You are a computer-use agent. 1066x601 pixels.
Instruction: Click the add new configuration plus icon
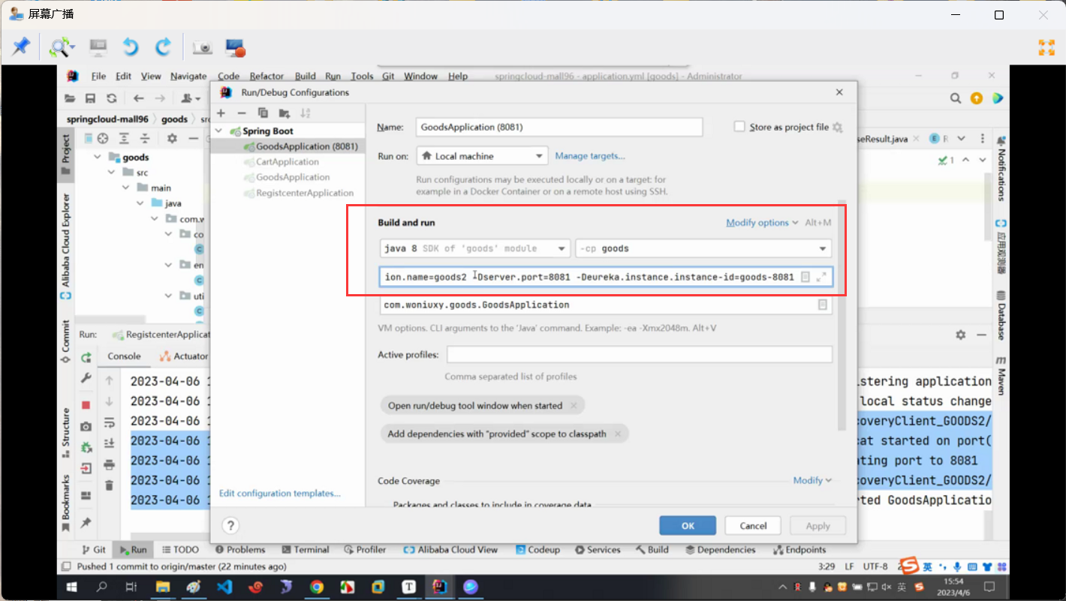pyautogui.click(x=221, y=113)
